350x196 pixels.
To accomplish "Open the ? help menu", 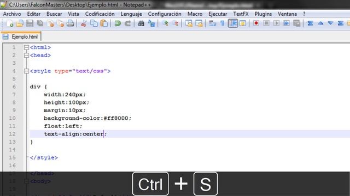I will click(304, 14).
